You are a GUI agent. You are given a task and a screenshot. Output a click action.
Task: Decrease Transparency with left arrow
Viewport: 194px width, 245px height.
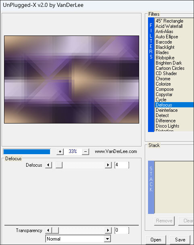(x=48, y=230)
